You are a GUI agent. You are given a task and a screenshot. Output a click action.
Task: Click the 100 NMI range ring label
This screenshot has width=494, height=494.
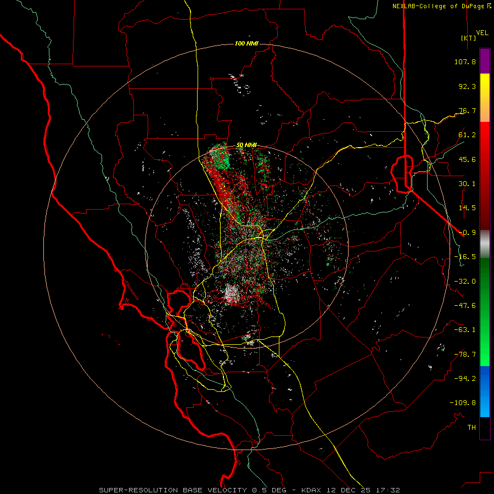(246, 43)
